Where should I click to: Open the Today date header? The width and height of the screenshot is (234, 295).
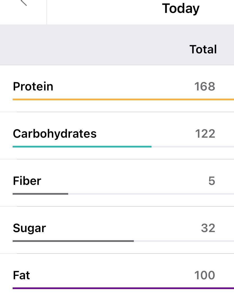(x=181, y=8)
